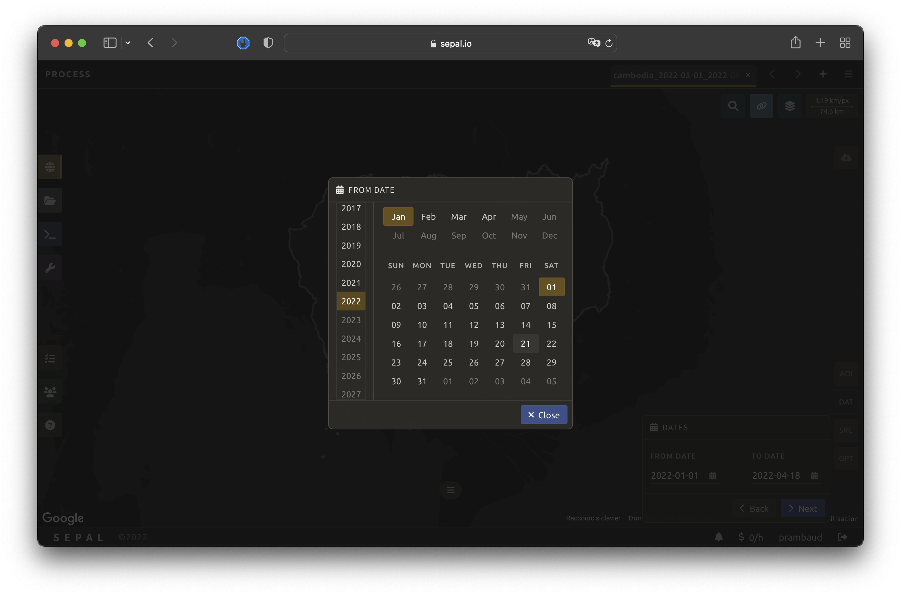Open the hamburger menu at top right
The width and height of the screenshot is (901, 596).
point(849,74)
